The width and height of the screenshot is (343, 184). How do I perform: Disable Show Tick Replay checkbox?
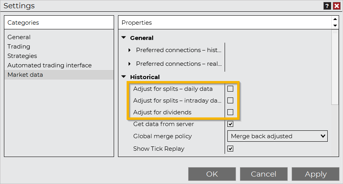[x=230, y=149]
